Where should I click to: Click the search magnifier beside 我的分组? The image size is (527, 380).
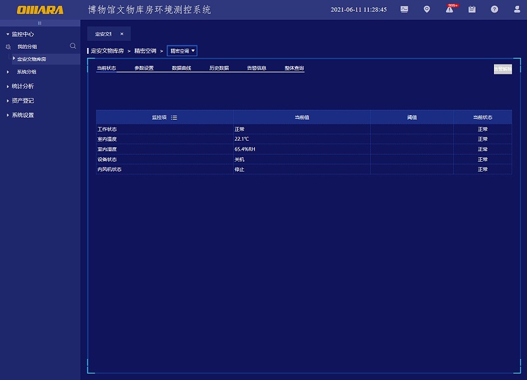point(71,47)
